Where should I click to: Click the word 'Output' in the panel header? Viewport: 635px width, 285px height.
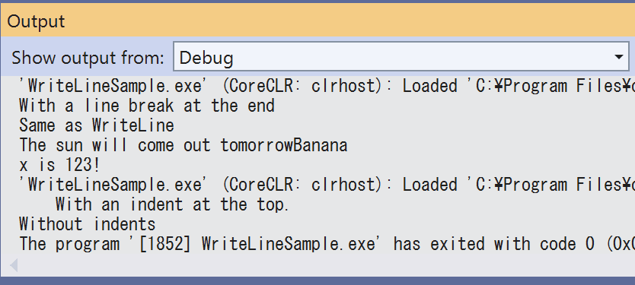[x=36, y=21]
